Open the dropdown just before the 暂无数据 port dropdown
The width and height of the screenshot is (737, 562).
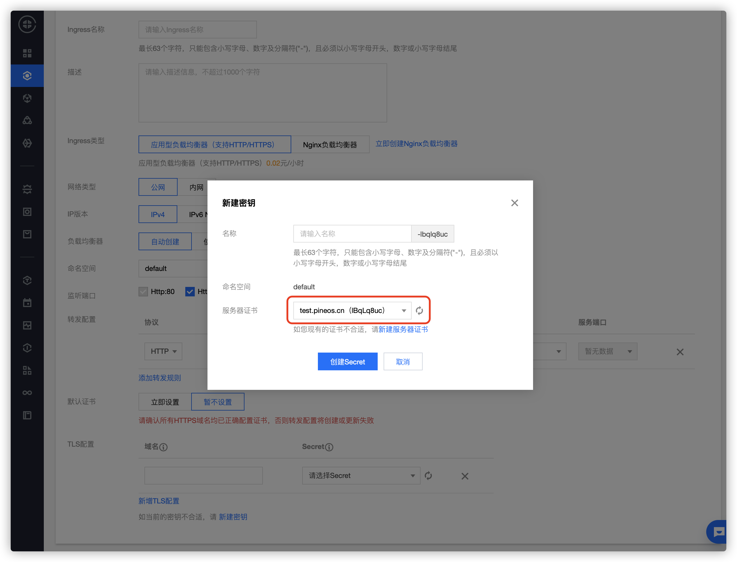coord(550,352)
